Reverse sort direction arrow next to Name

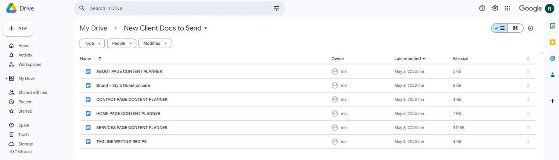pos(100,58)
